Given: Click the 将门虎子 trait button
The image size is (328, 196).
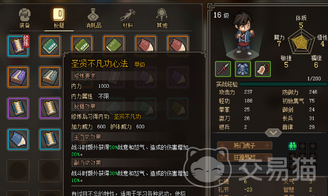Looking at the screenshot, I should click(244, 145).
